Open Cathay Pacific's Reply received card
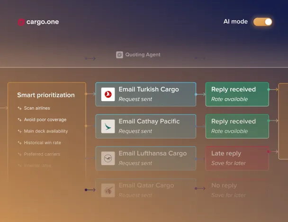Image resolution: width=288 pixels, height=222 pixels. click(237, 126)
